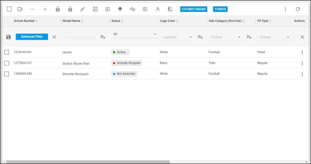
Task: Click the refresh icon
Action: coord(298,9)
